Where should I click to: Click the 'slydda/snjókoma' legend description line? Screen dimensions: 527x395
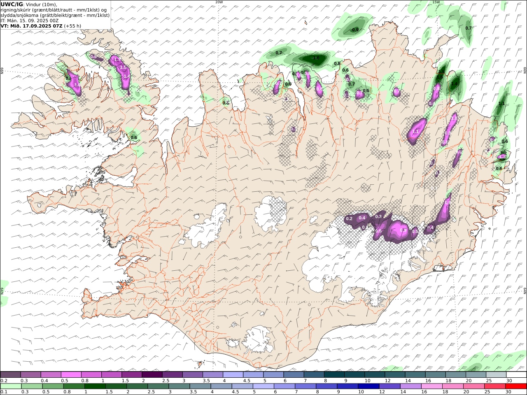tap(55, 15)
